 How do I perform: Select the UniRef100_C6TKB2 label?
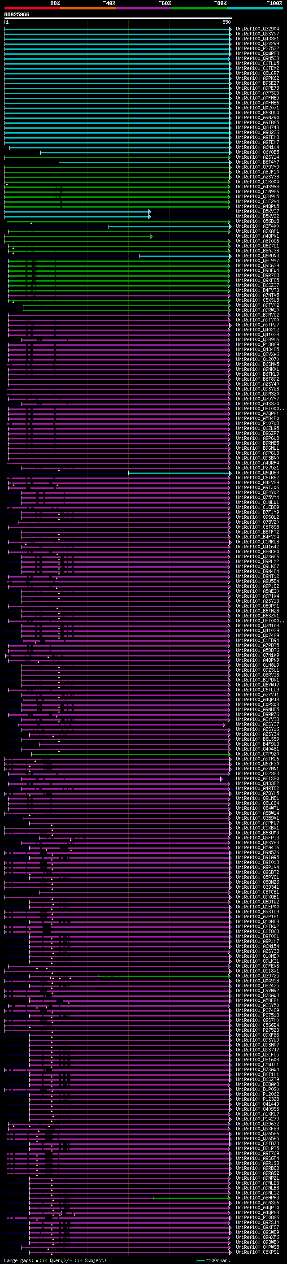pyautogui.click(x=257, y=478)
